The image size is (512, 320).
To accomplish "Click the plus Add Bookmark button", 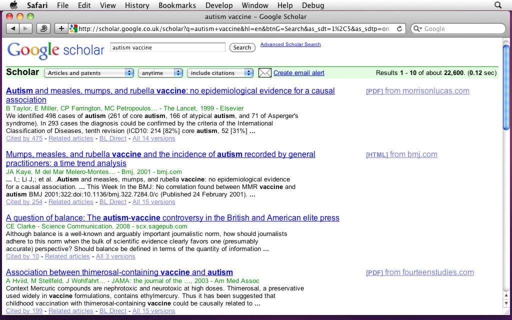I will click(61, 29).
